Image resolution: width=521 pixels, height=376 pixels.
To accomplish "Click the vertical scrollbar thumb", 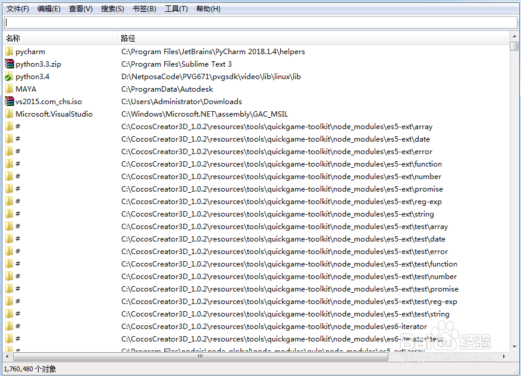I will (x=514, y=46).
